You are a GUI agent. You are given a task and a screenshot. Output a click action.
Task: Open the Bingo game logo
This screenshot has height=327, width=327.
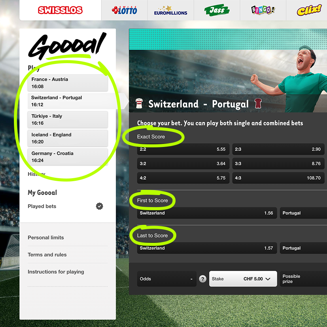[263, 10]
